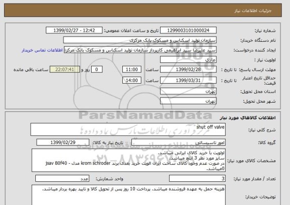Select the response deadline date 1399/02/28
The height and width of the screenshot is (205, 290).
pos(188,70)
